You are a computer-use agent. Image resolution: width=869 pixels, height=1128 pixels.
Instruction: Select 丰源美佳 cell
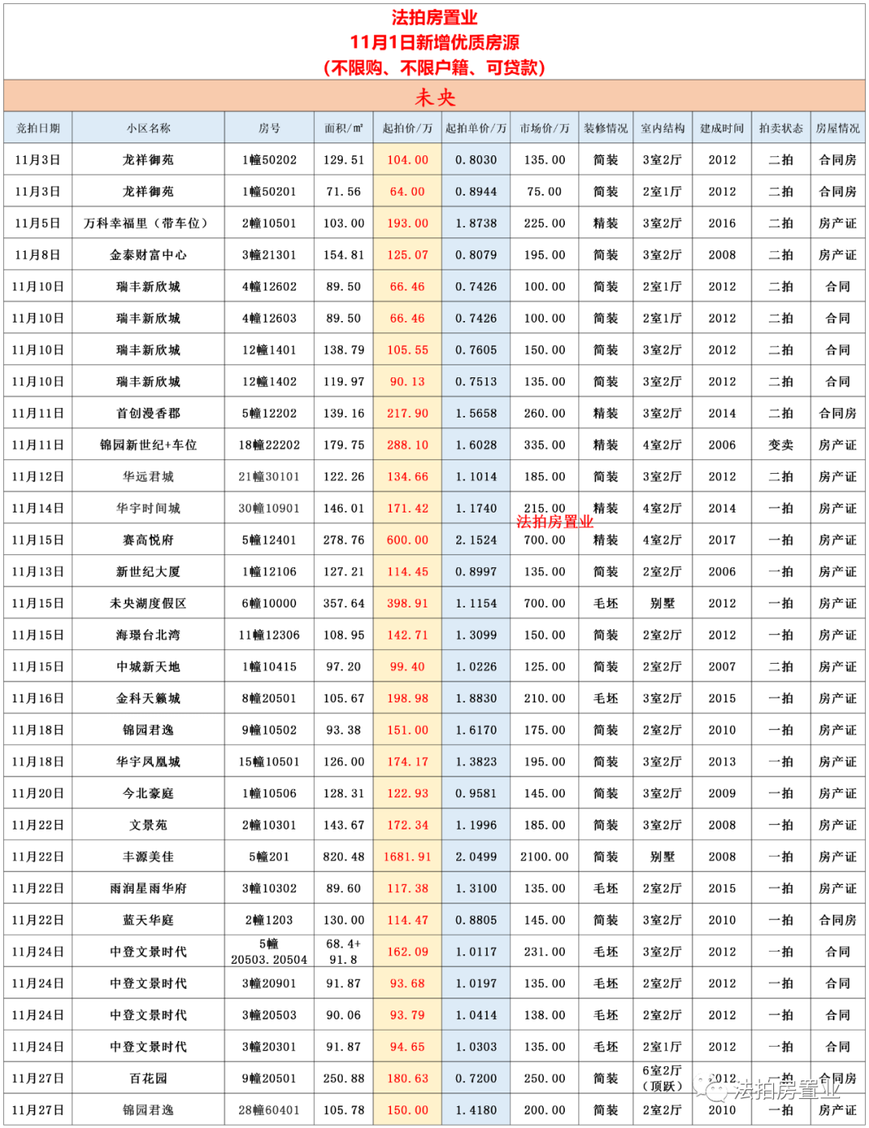click(x=148, y=857)
